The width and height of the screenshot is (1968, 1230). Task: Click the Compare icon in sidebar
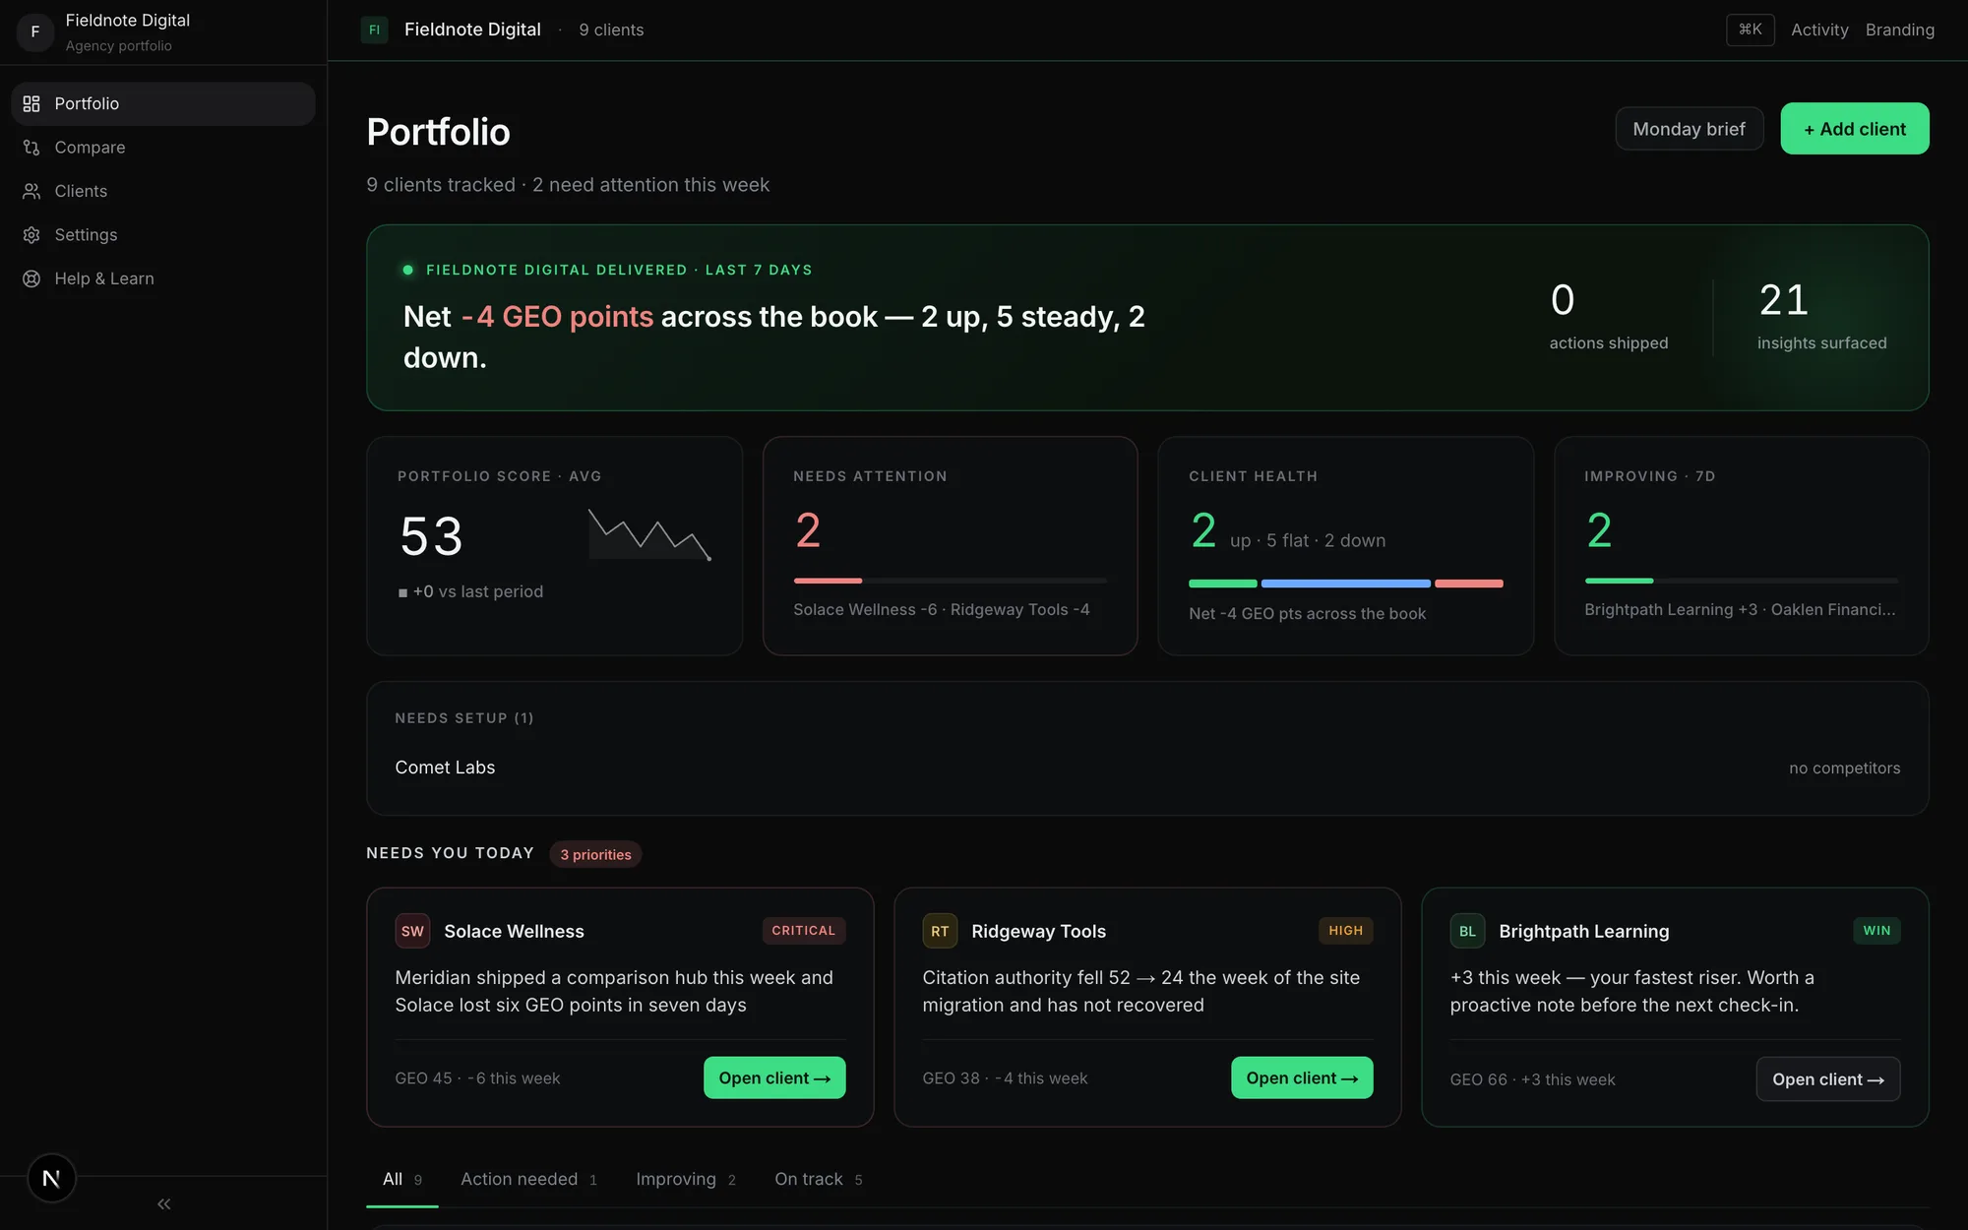coord(31,148)
